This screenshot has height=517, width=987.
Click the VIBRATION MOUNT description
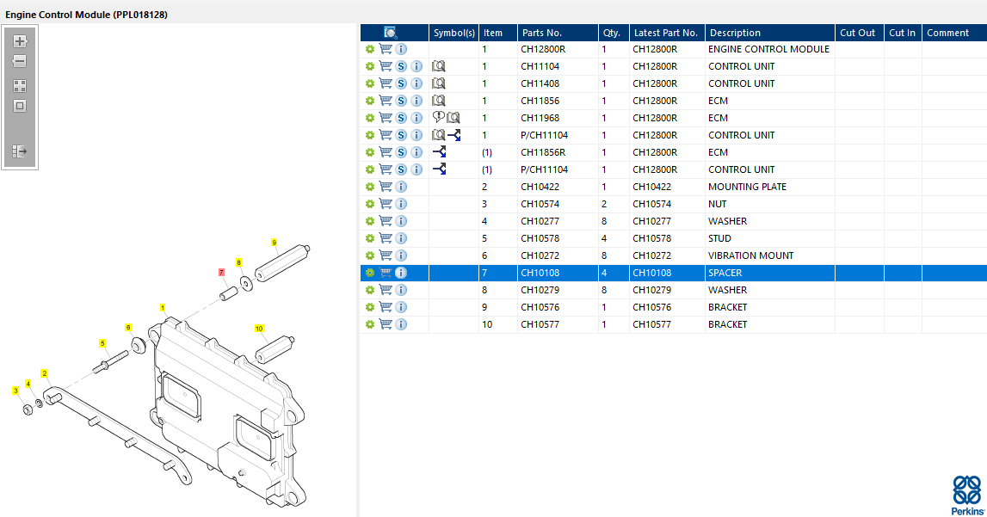751,255
